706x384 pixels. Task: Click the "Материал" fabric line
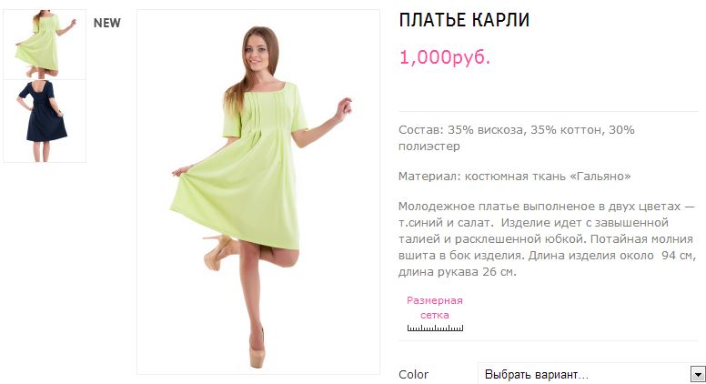515,176
